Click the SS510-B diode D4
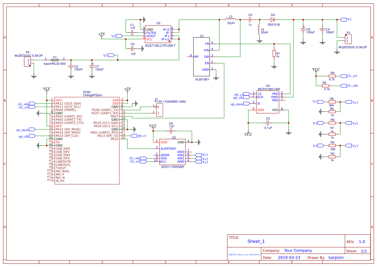377x267 pixels. [x=273, y=19]
